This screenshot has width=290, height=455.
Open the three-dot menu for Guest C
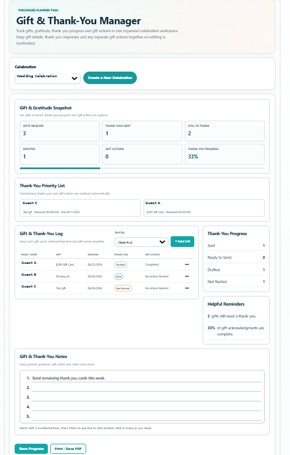click(x=187, y=288)
